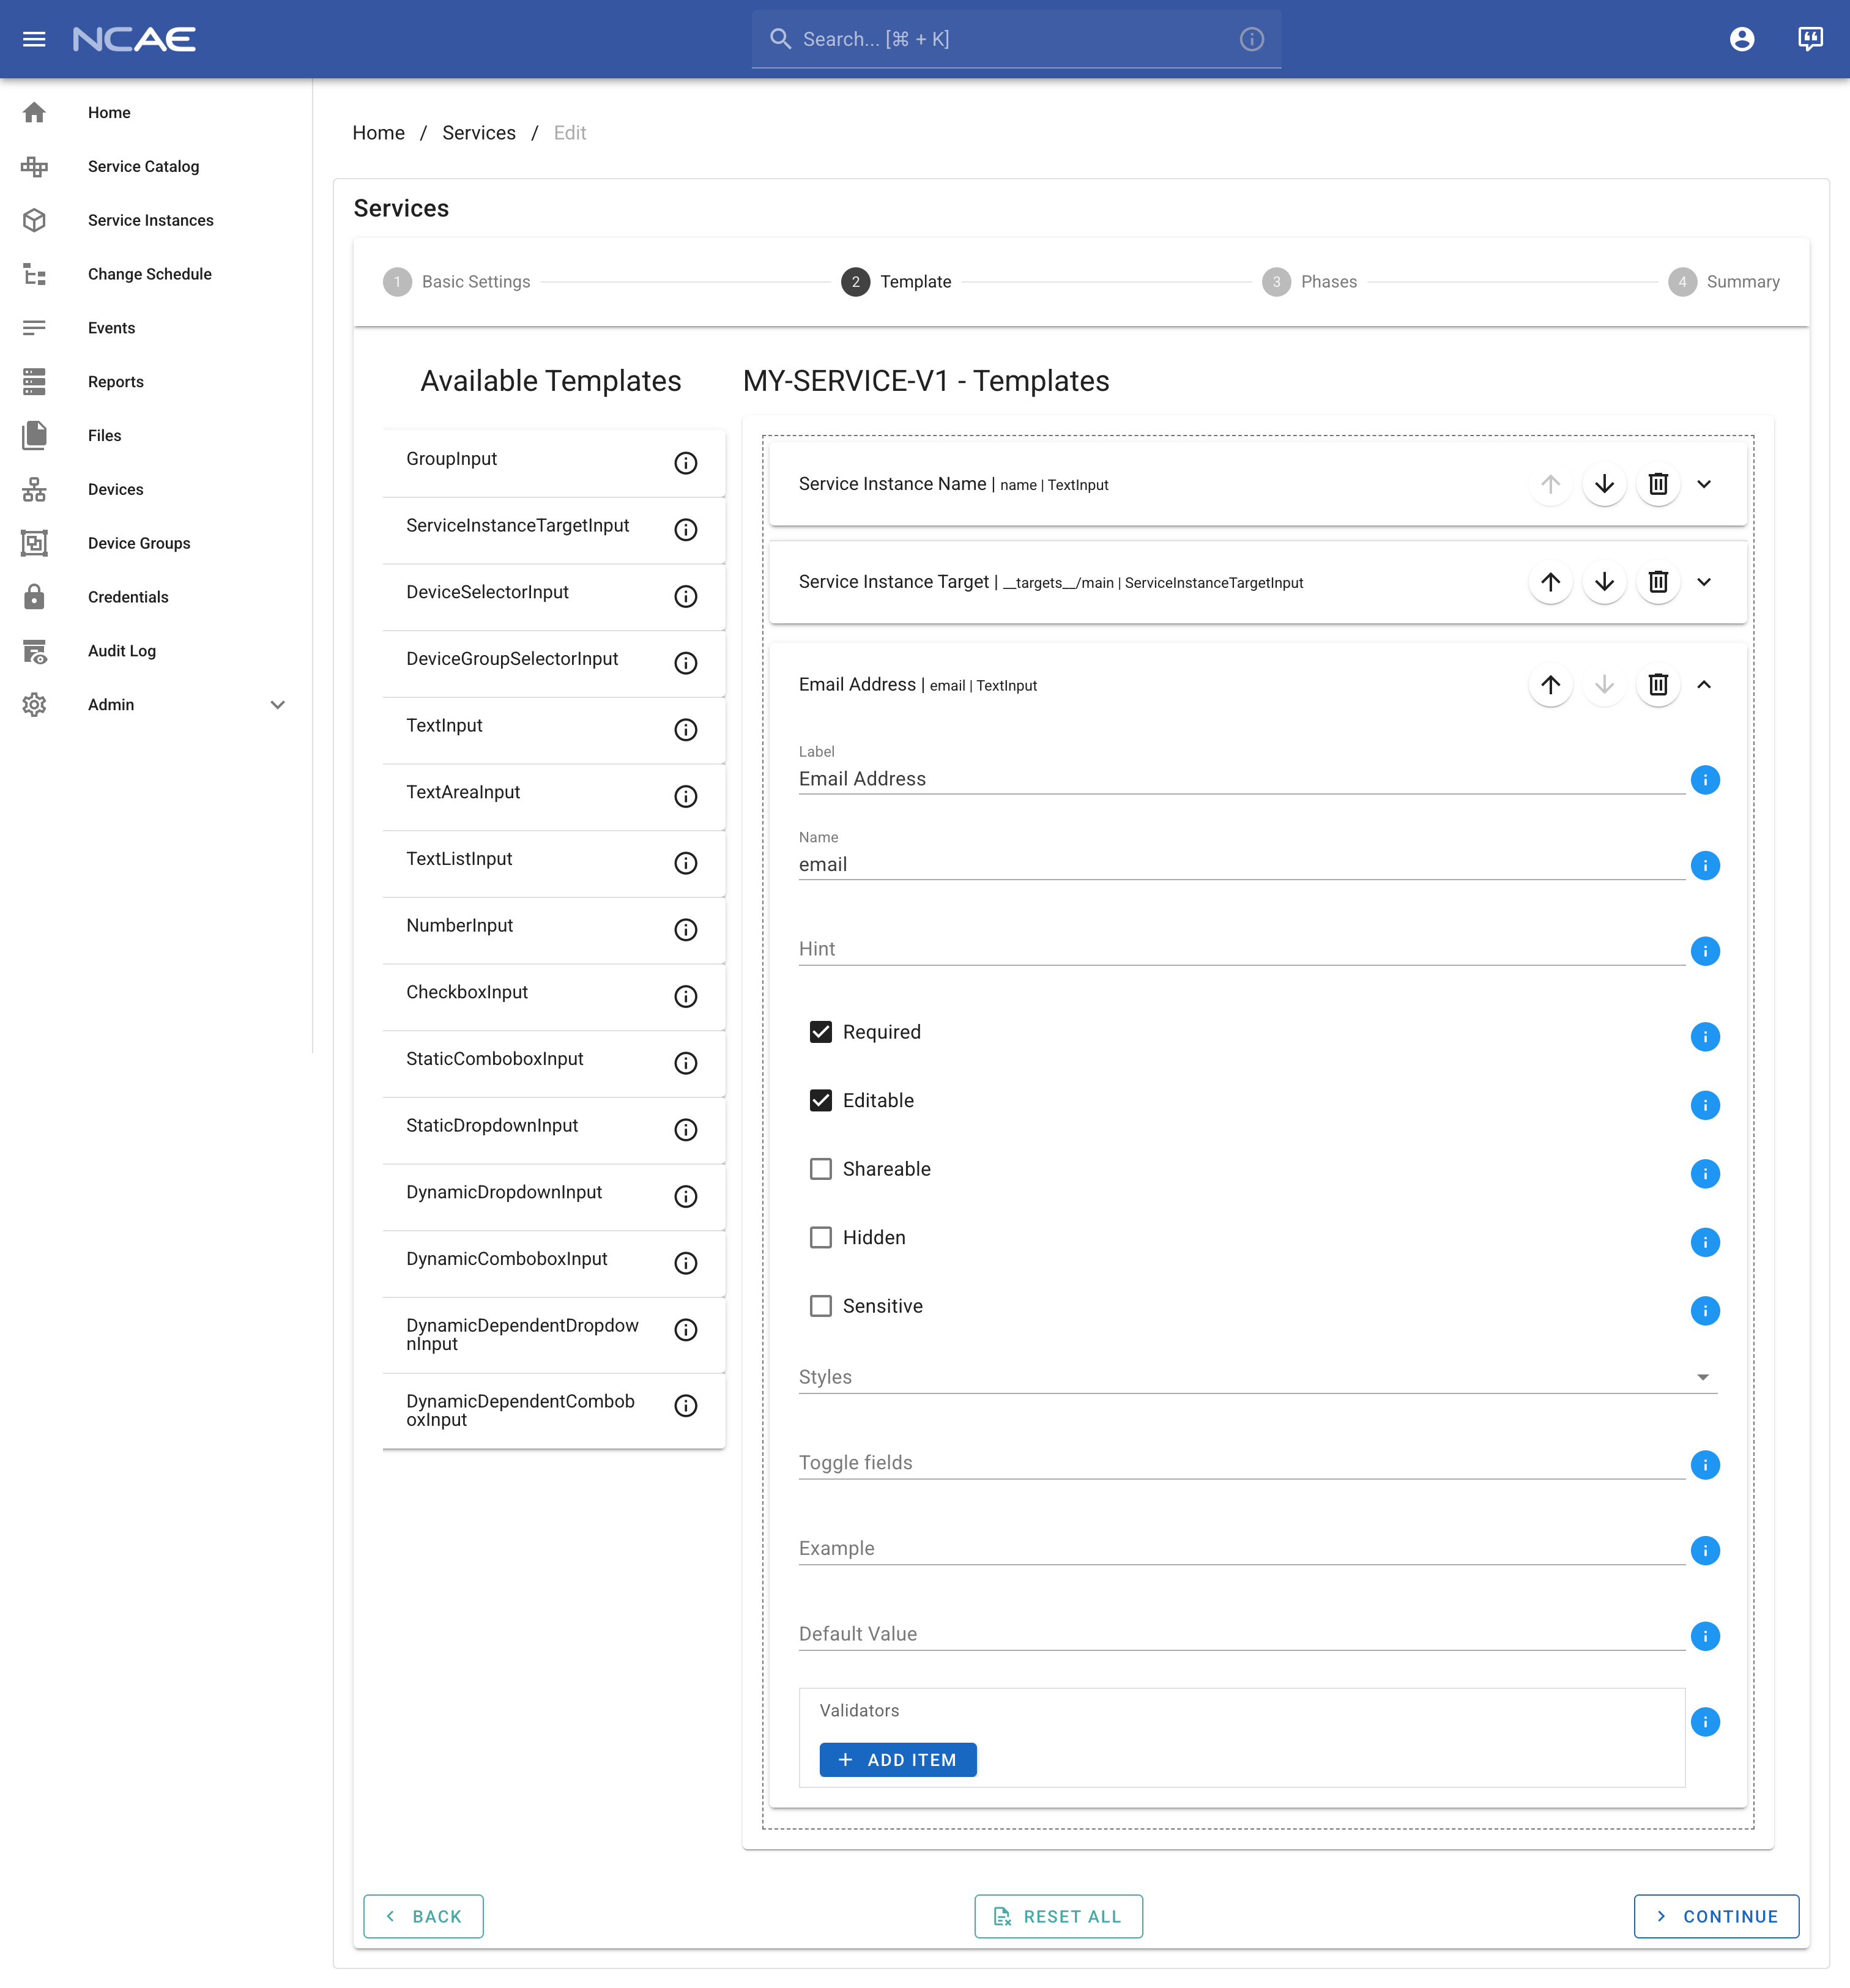Move Service Instance Name field down
This screenshot has height=1988, width=1850.
(x=1604, y=484)
